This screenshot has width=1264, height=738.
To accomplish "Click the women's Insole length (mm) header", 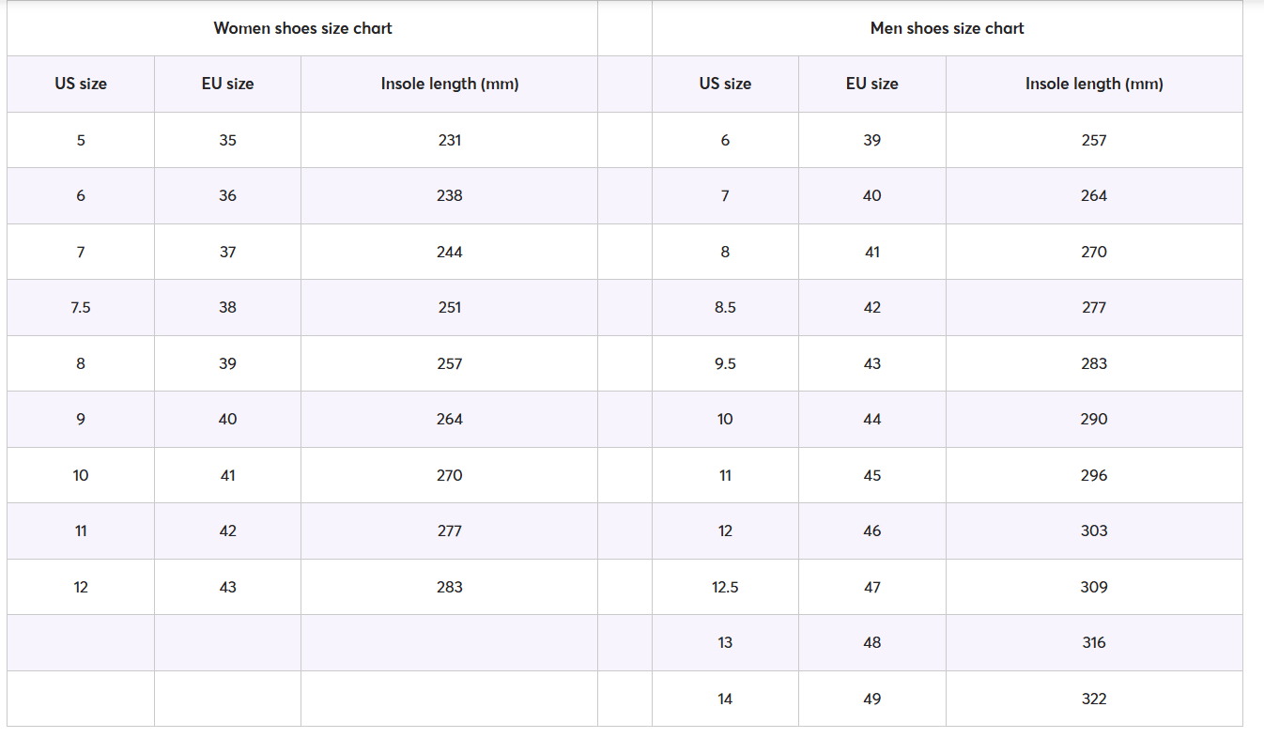I will tap(449, 84).
